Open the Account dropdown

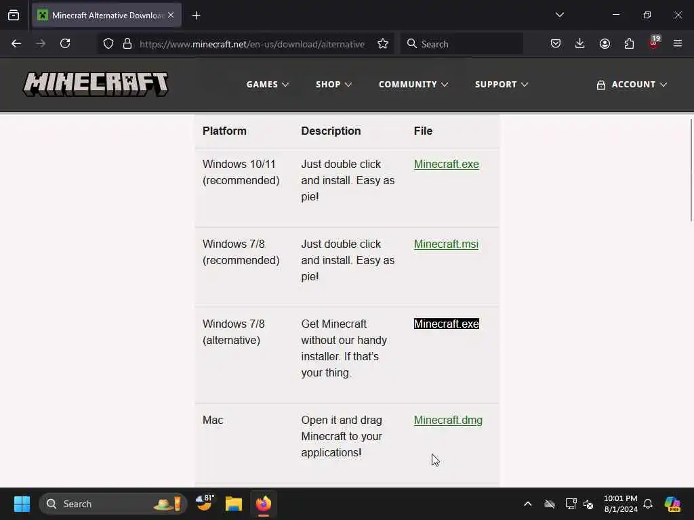[632, 85]
